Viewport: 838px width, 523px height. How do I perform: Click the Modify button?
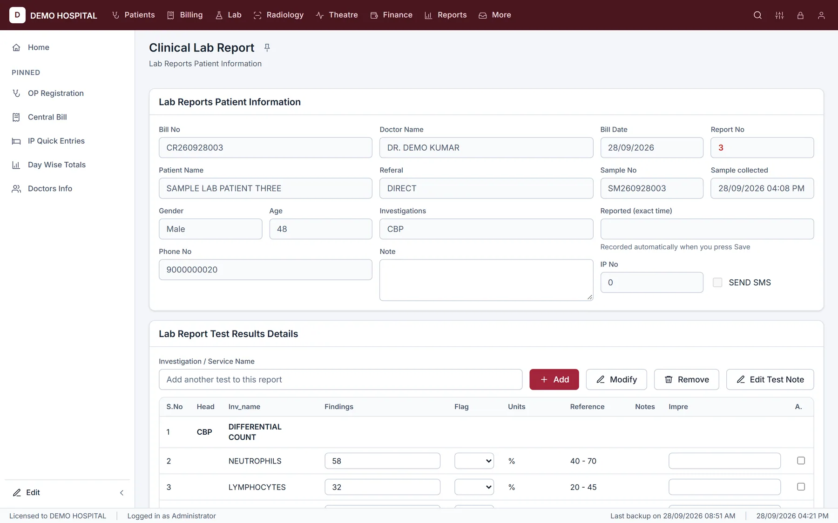[x=616, y=379]
